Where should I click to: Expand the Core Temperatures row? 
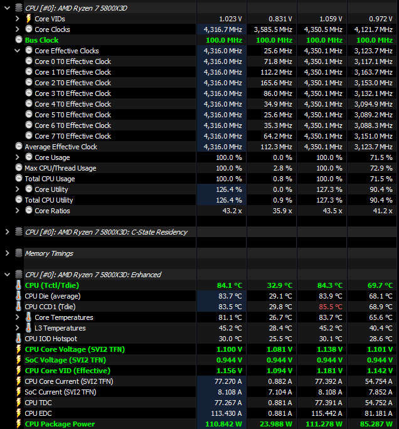[x=17, y=317]
